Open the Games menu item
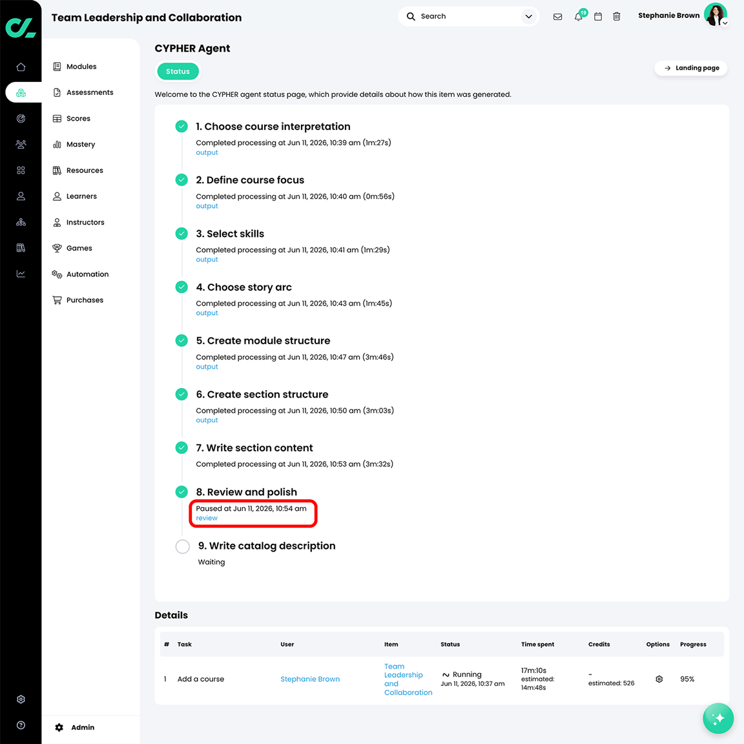Image resolution: width=744 pixels, height=744 pixels. pyautogui.click(x=72, y=248)
